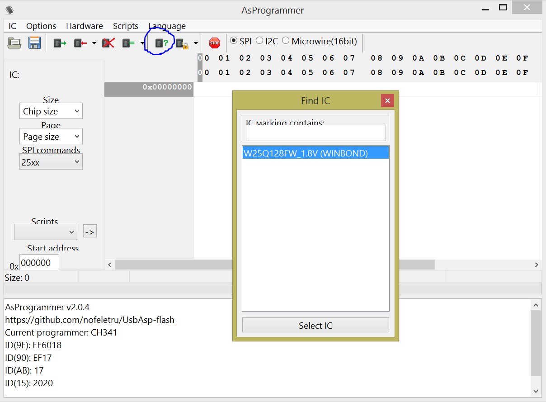Open the Language menu

click(x=167, y=26)
